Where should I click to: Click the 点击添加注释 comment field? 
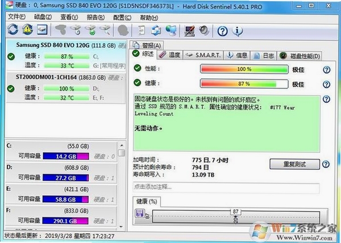(x=226, y=187)
